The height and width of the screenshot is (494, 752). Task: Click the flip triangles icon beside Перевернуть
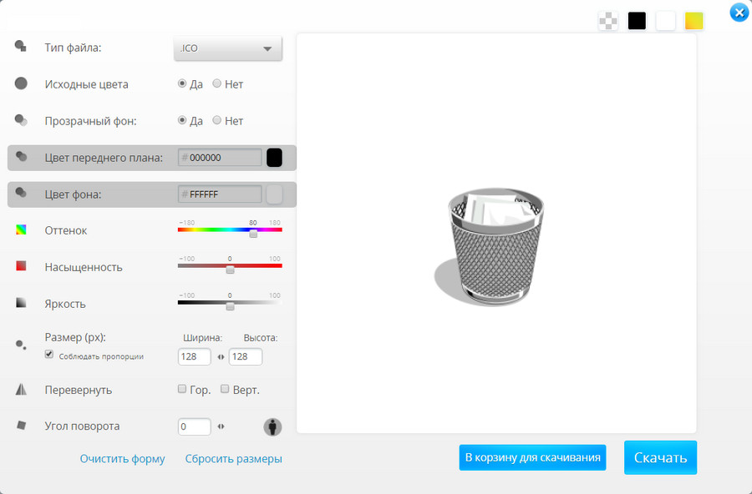[x=21, y=389]
